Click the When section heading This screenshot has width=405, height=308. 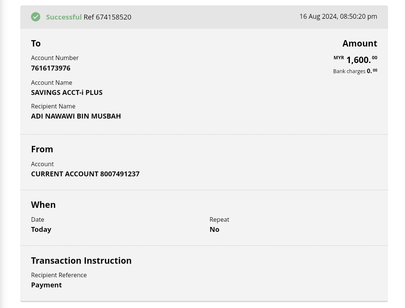click(x=43, y=205)
